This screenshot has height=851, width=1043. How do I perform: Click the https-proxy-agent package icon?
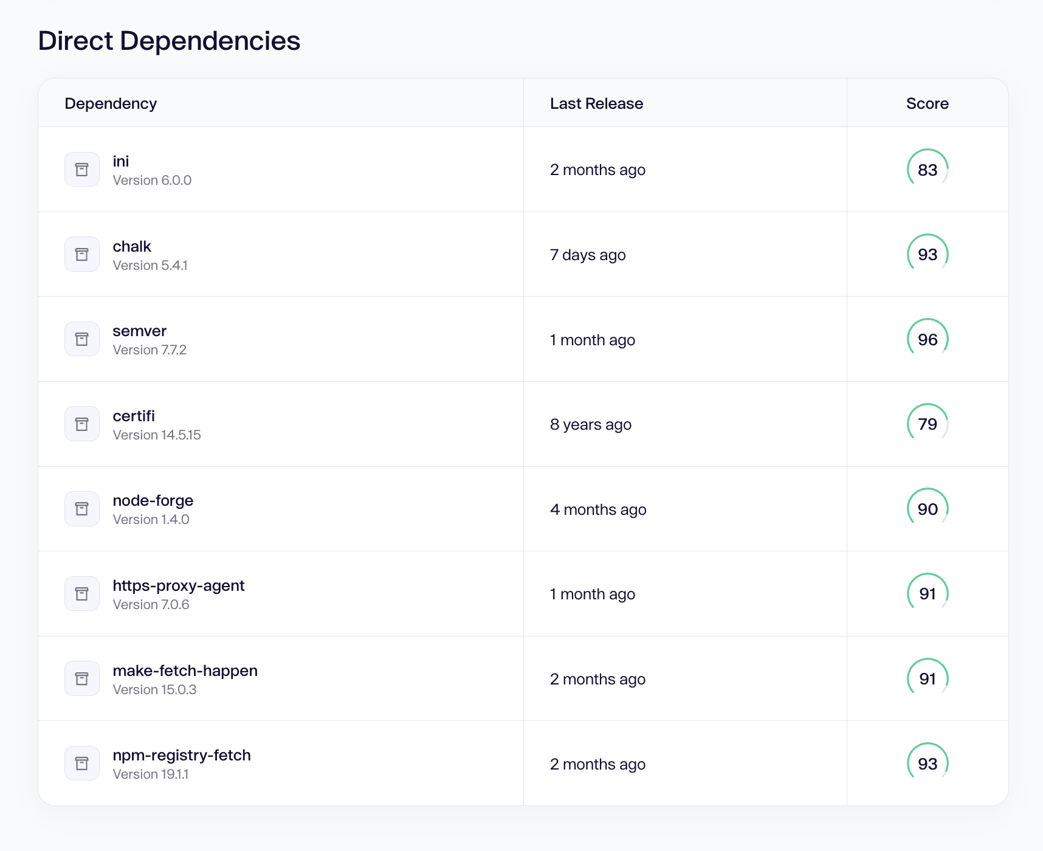(82, 594)
